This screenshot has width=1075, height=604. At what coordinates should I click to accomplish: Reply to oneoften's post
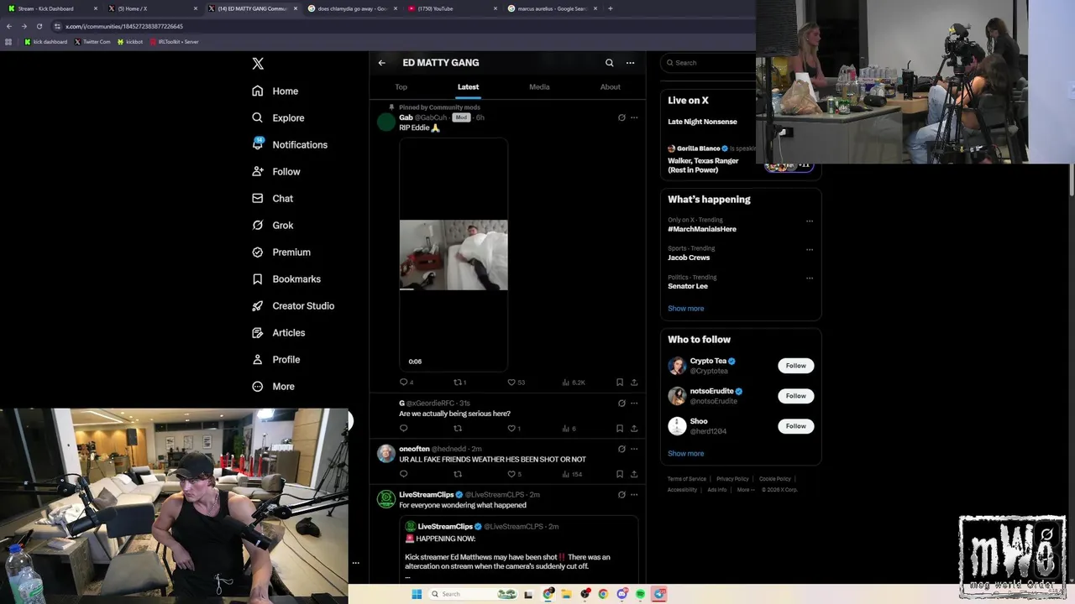[x=403, y=474]
